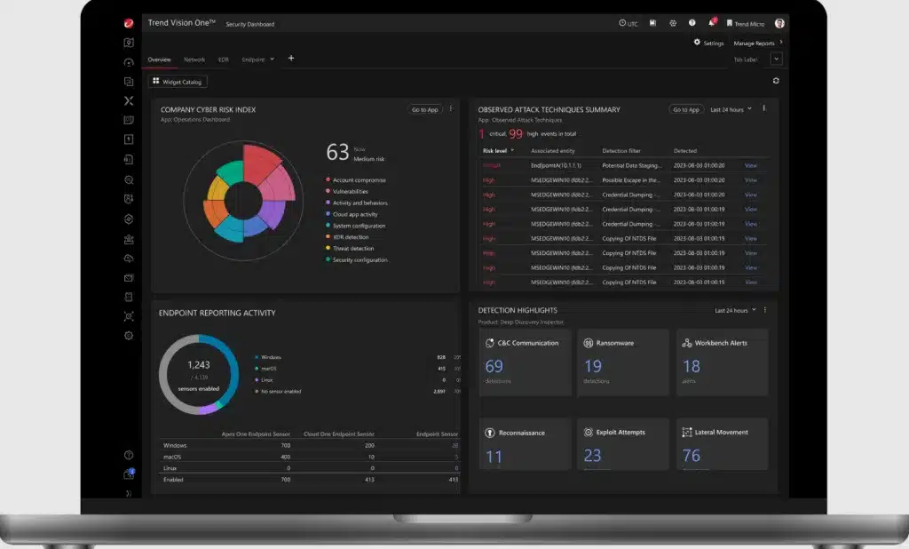Open the Tab Label dropdown box
This screenshot has height=549, width=909.
pos(776,59)
